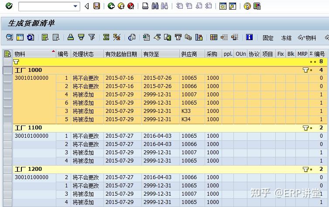The image size is (329, 207).
Task: Click the 工厂 1200 group label
Action: [x=28, y=169]
